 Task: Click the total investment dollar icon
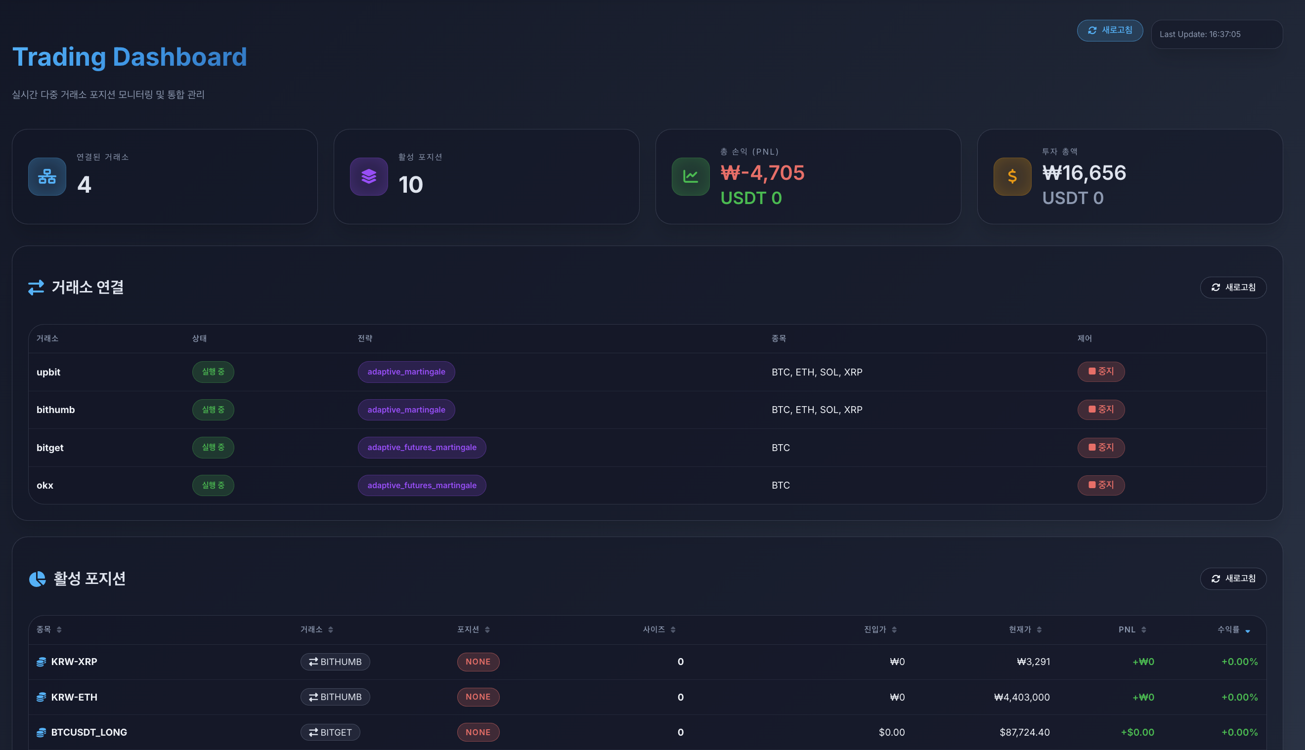(1012, 177)
